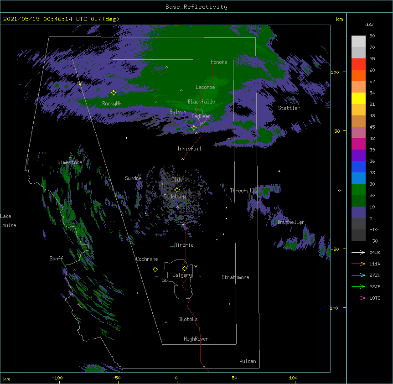Click the HighRiver city label

click(x=196, y=339)
